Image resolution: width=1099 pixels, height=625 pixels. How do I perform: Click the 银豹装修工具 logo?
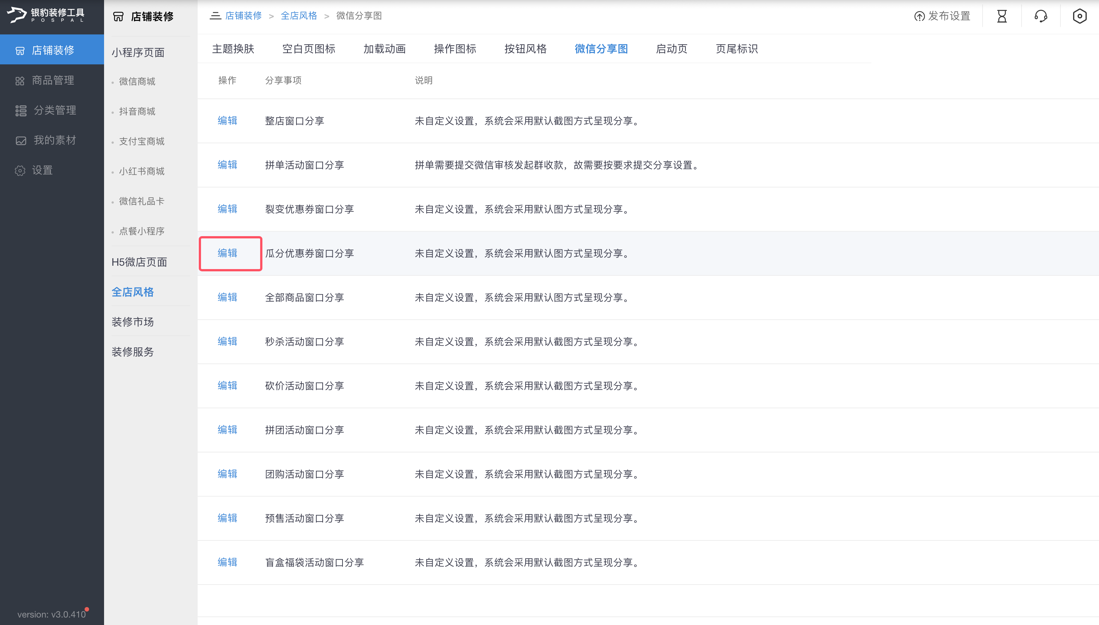tap(46, 15)
